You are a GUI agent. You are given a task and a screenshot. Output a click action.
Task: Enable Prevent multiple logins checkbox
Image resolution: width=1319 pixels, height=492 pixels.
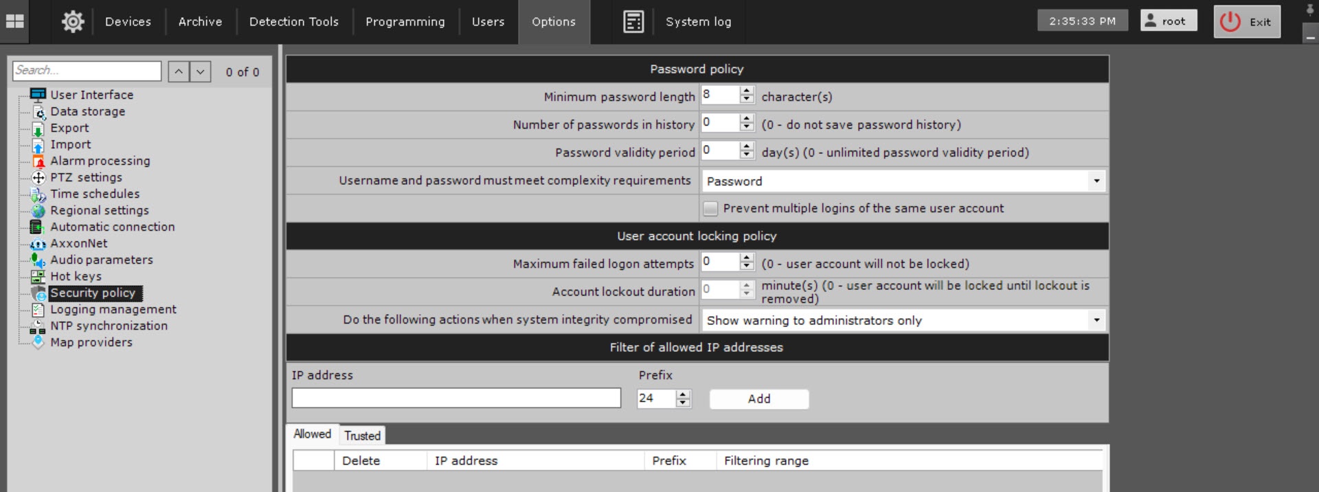710,208
